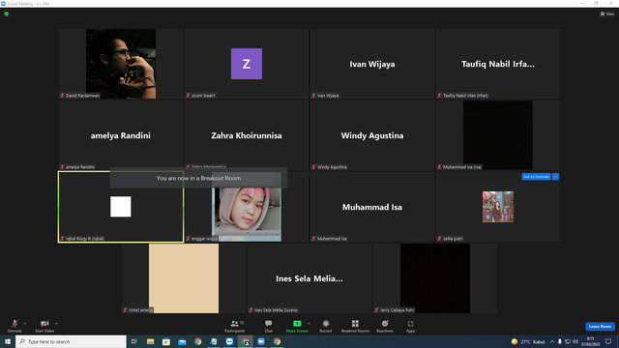Click the Ivan Wijaya participant tile
This screenshot has height=348, width=619.
(x=372, y=64)
